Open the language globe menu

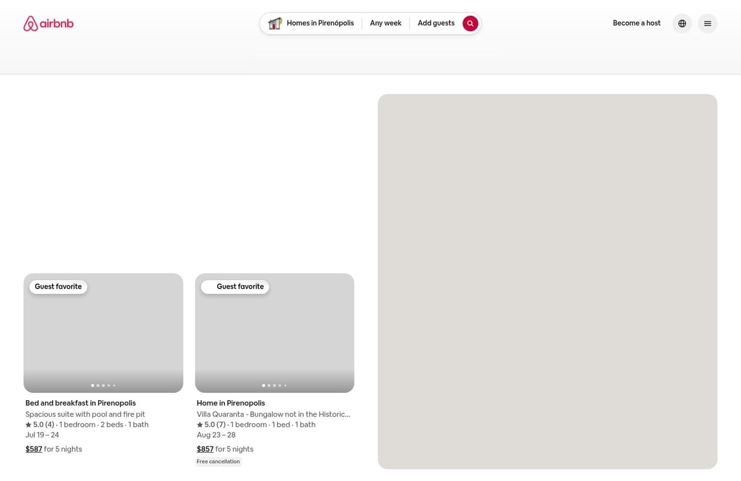[x=682, y=23]
